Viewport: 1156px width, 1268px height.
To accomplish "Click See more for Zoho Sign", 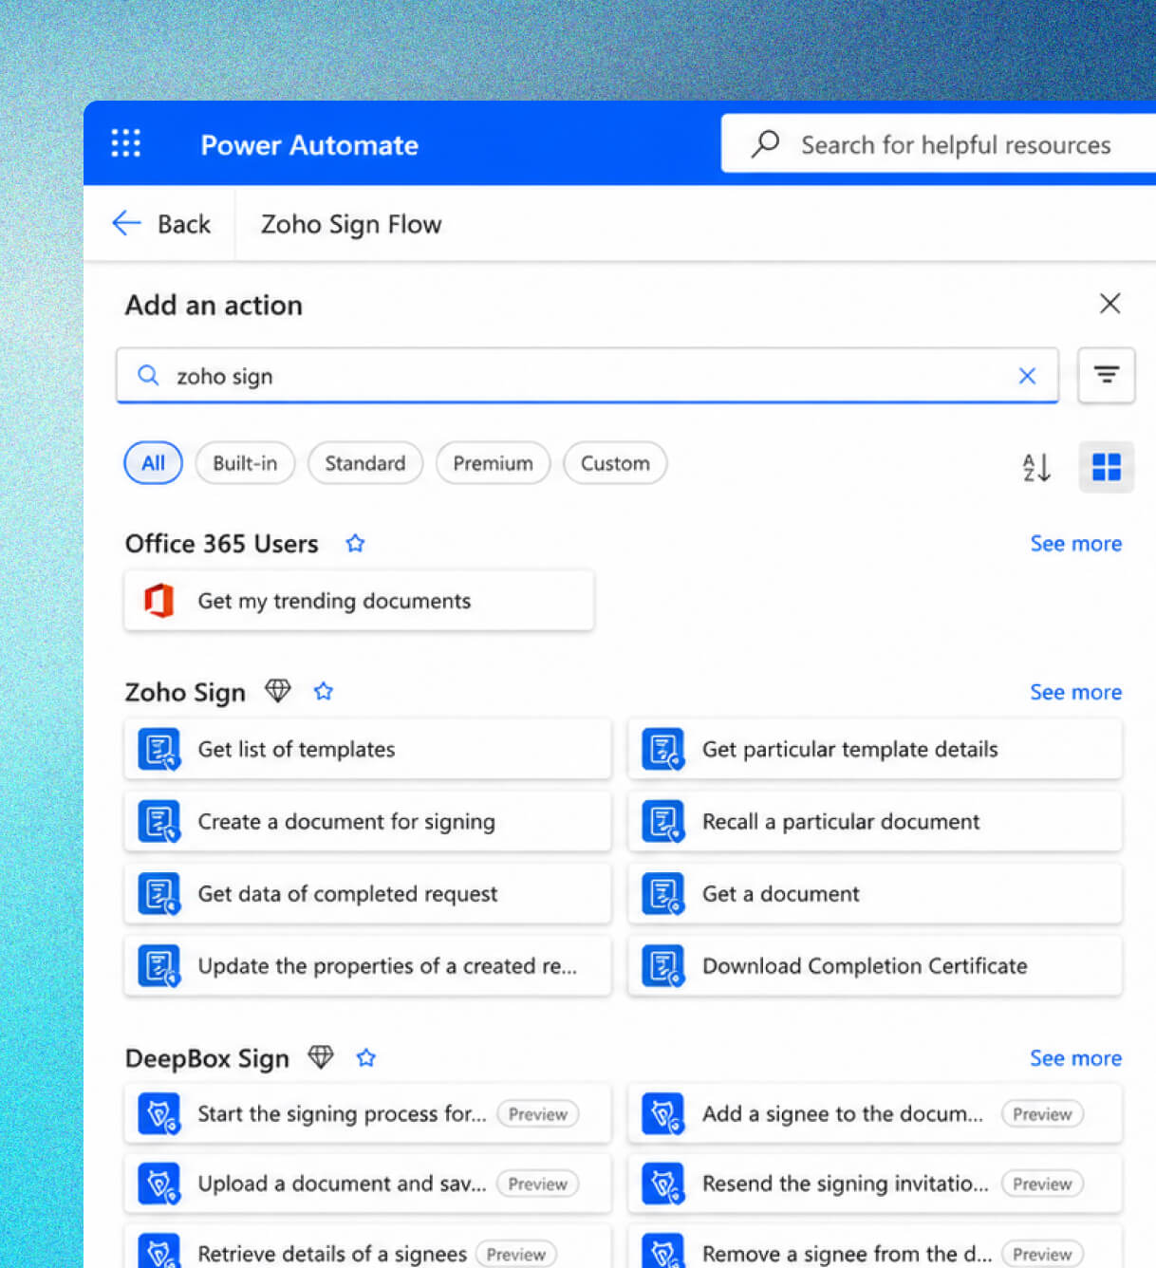I will (x=1075, y=692).
